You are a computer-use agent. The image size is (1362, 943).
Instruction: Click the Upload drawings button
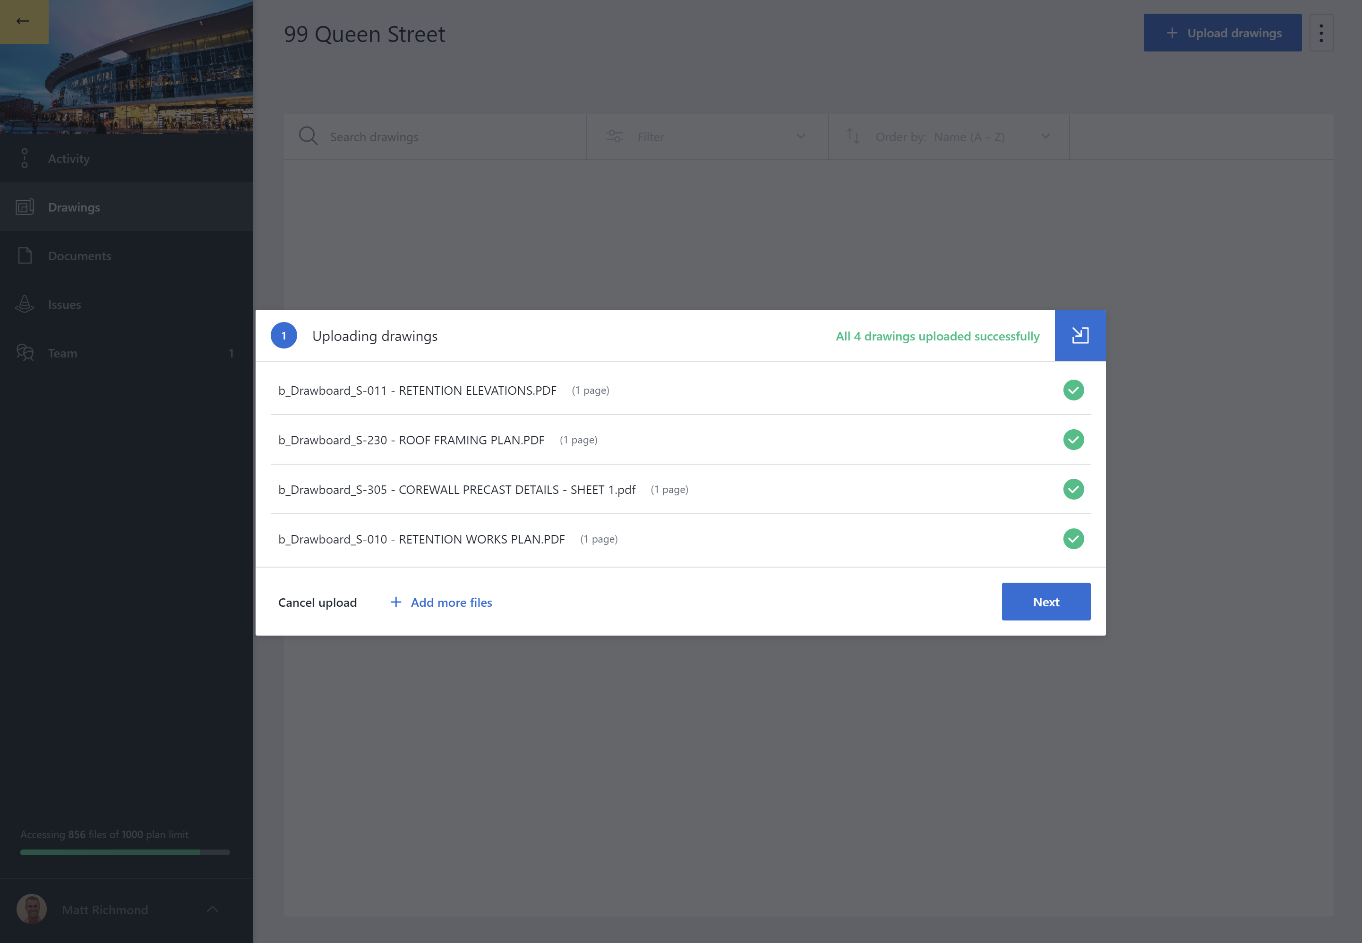[x=1222, y=33]
